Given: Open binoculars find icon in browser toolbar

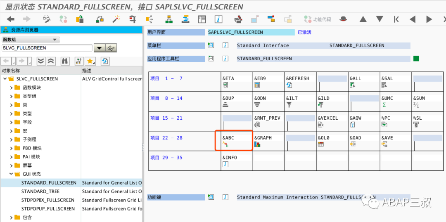Looking at the screenshot, I should [x=65, y=61].
